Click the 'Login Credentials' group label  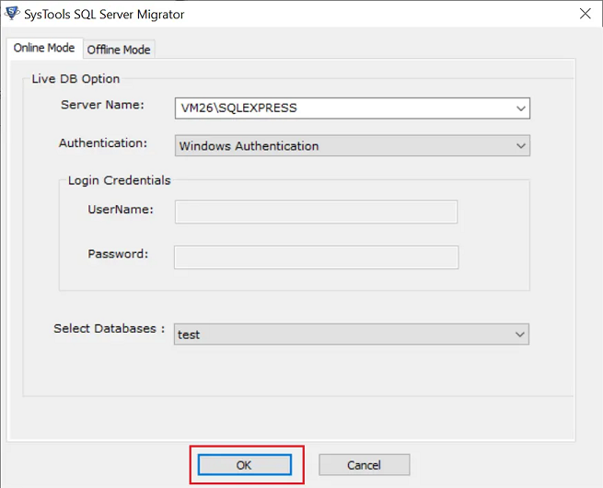[x=119, y=180]
